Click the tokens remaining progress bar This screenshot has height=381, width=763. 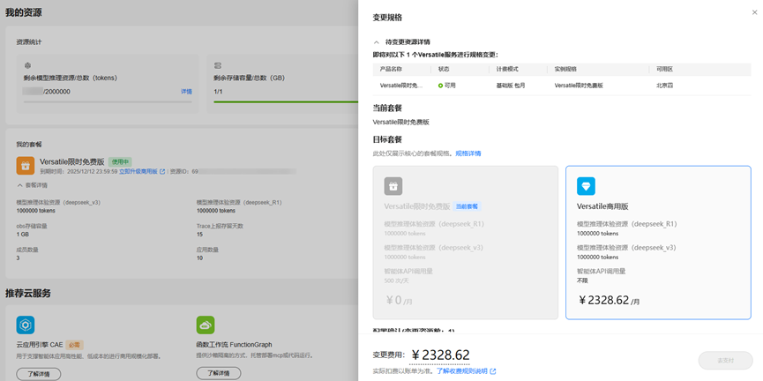[x=108, y=102]
